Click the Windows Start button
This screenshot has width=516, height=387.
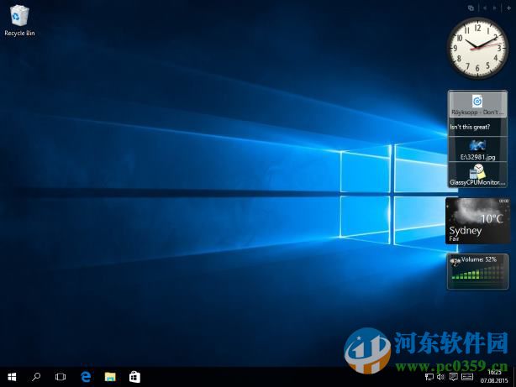click(x=12, y=377)
